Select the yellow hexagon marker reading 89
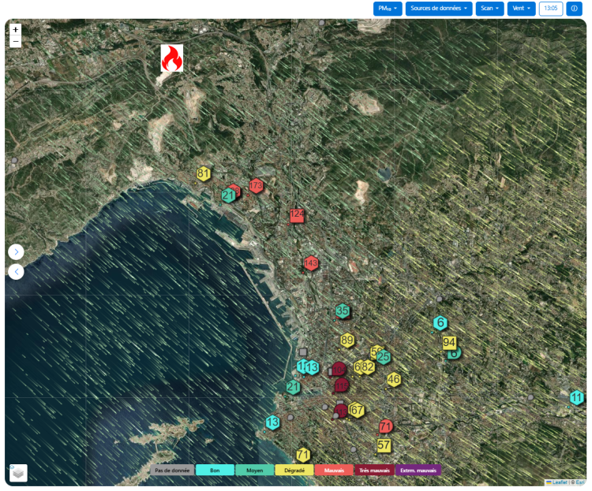This screenshot has width=592, height=491. click(347, 340)
